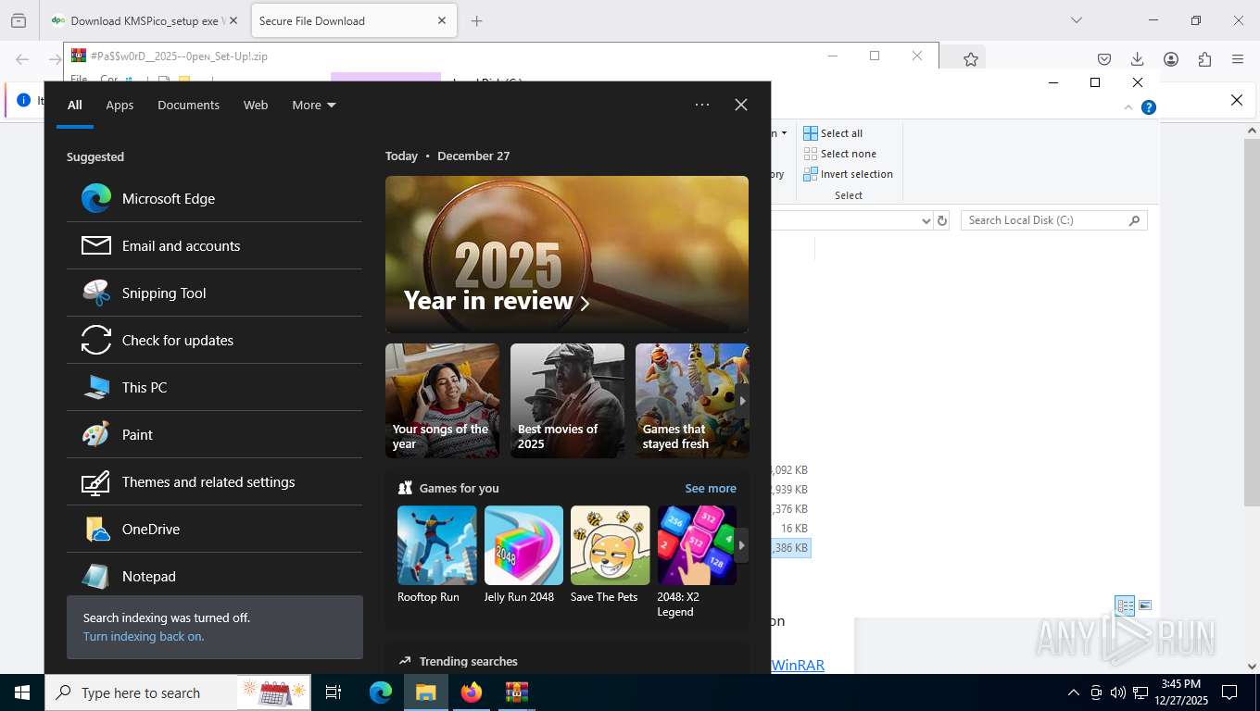Open volume control in system tray
1260x711 pixels.
click(1117, 692)
